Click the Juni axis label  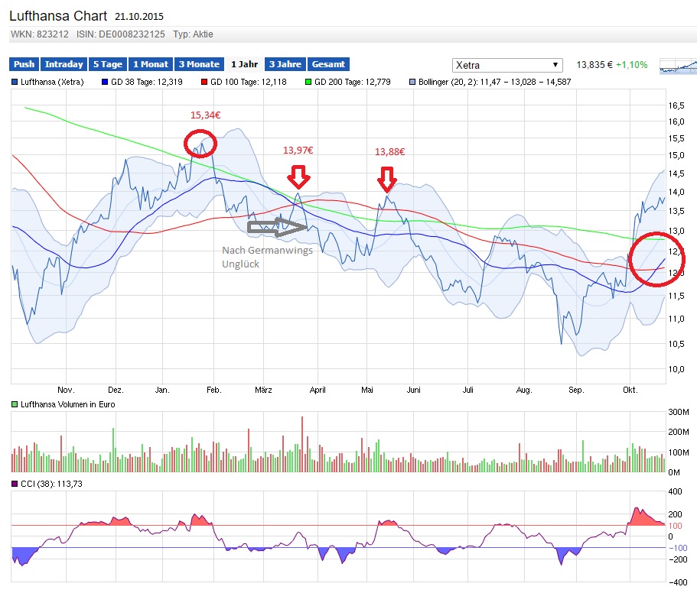413,390
